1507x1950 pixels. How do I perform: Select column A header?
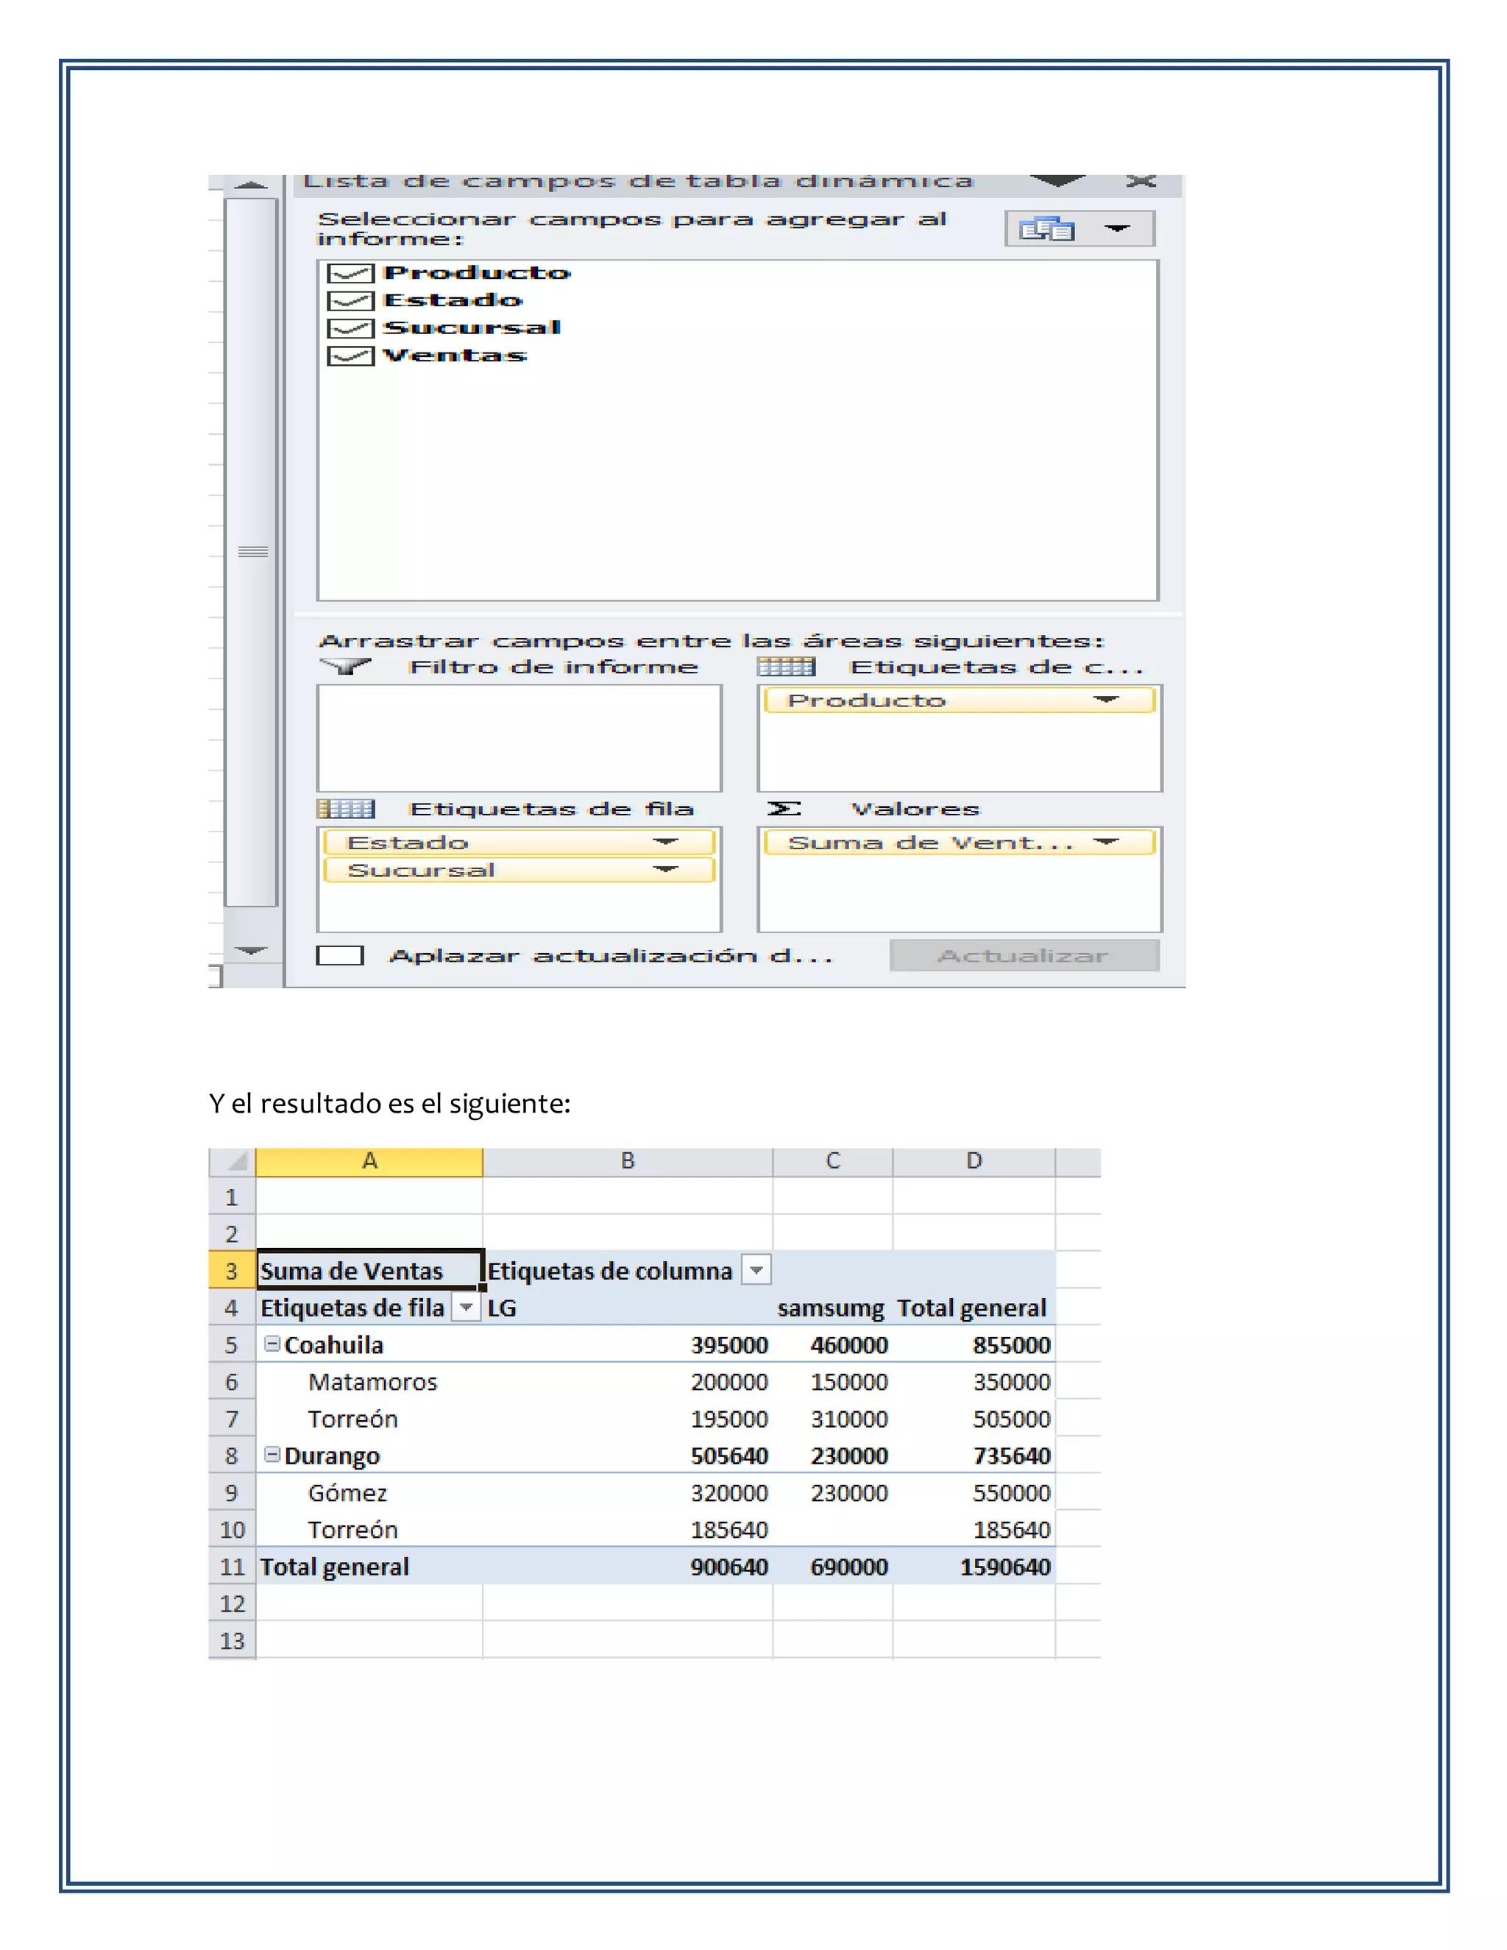[x=369, y=1160]
